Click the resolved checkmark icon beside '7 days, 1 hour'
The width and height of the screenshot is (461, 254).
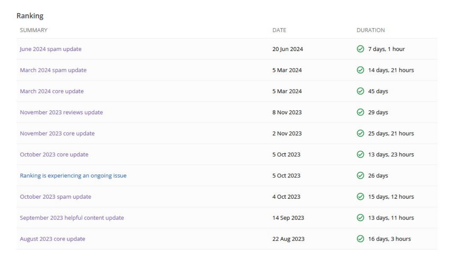(x=361, y=49)
